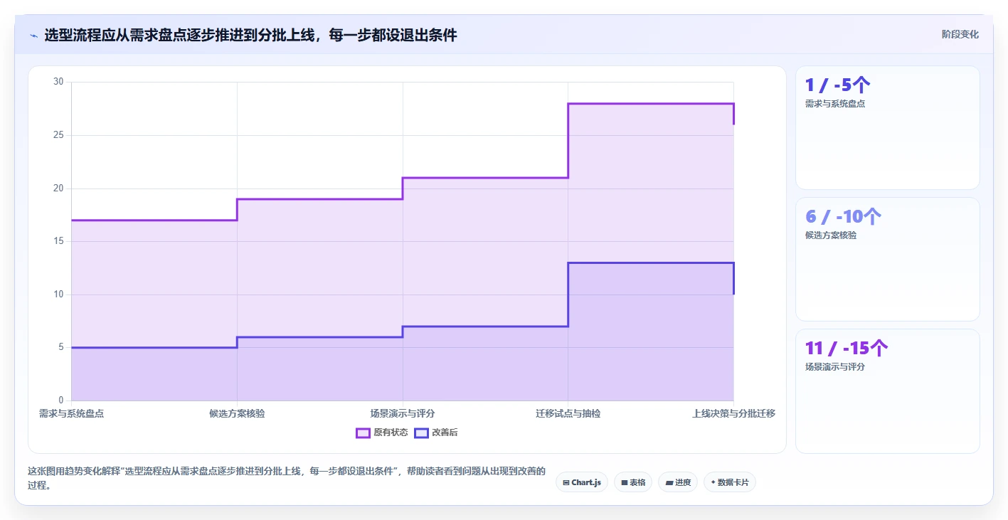Click y-axis value 20
This screenshot has height=520, width=1008.
coord(59,189)
